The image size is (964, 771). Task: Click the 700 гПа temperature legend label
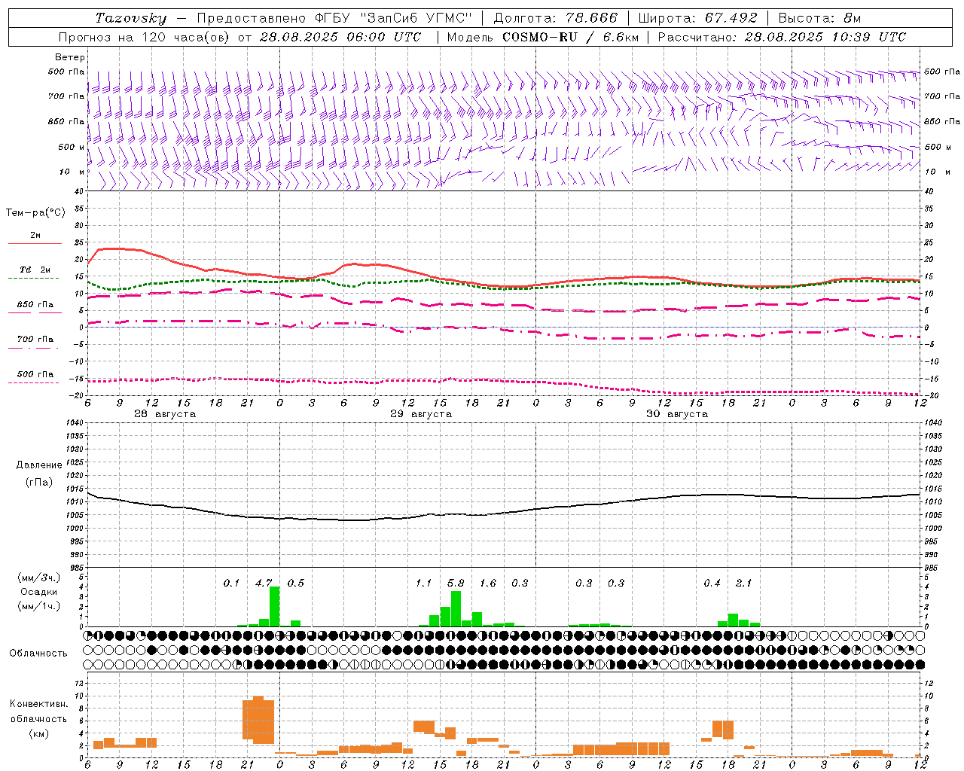click(35, 340)
